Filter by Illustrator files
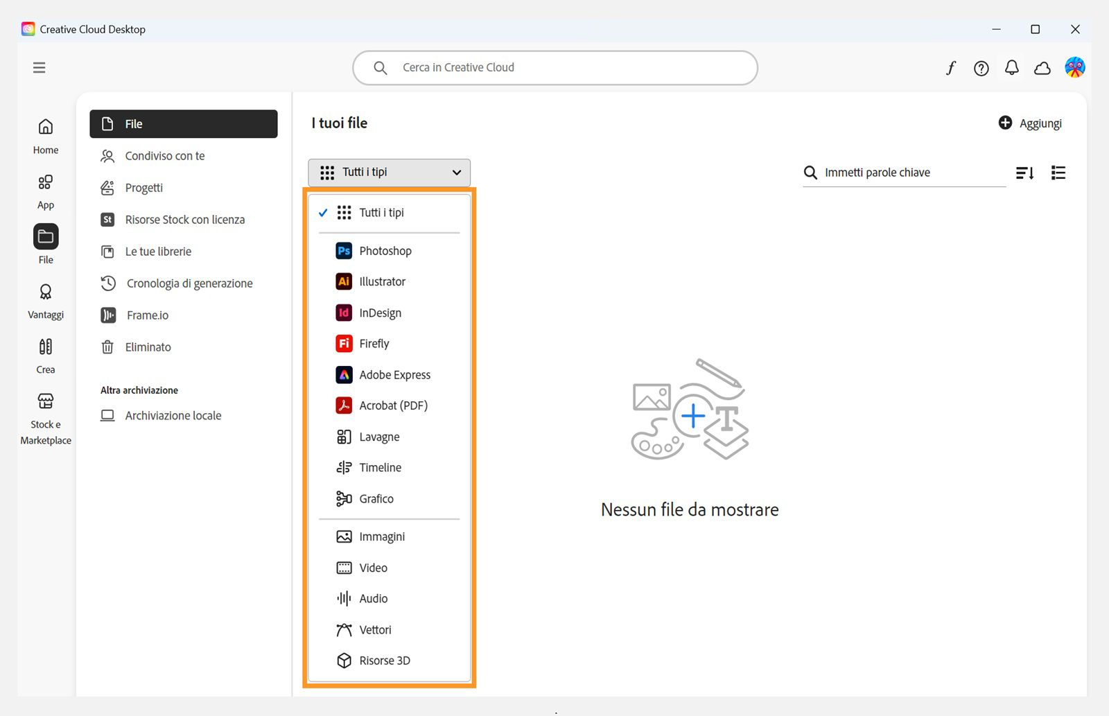This screenshot has height=716, width=1109. (x=390, y=281)
